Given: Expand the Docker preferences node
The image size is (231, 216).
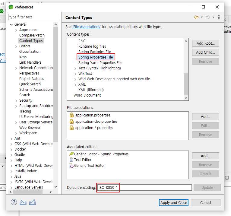Looking at the screenshot, I should [x=11, y=150].
